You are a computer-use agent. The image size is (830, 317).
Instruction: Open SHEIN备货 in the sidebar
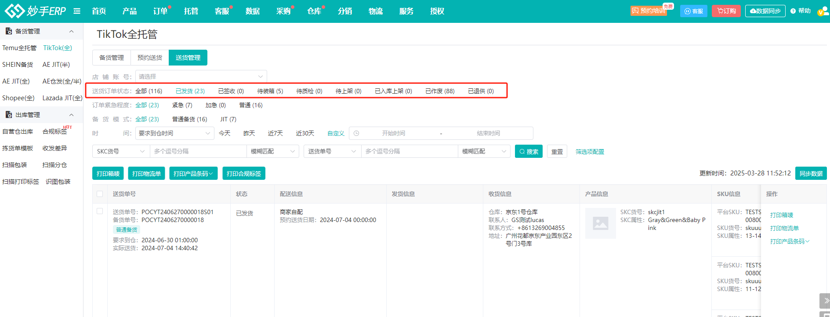coord(18,65)
